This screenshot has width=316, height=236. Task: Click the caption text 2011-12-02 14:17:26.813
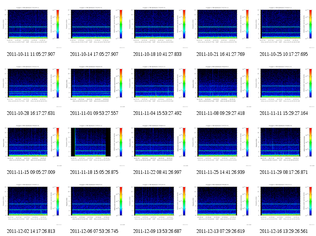click(x=31, y=231)
